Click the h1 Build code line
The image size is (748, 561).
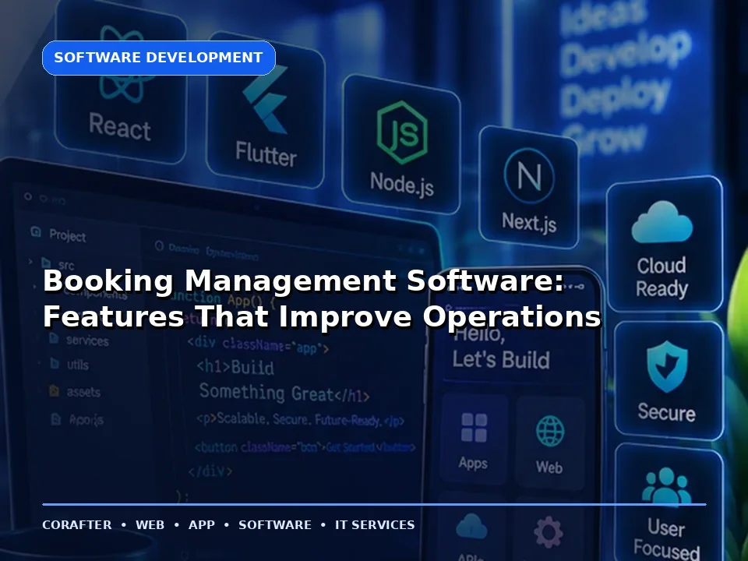coord(235,367)
